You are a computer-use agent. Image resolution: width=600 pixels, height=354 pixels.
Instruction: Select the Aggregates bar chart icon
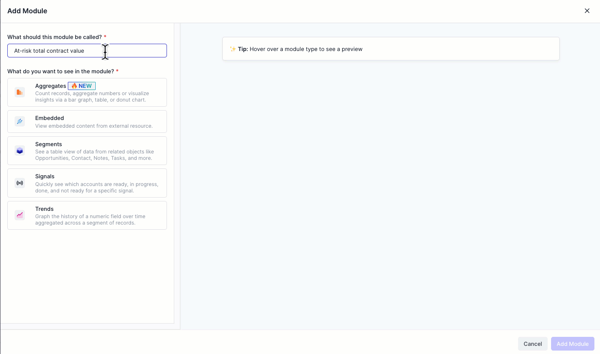click(19, 92)
